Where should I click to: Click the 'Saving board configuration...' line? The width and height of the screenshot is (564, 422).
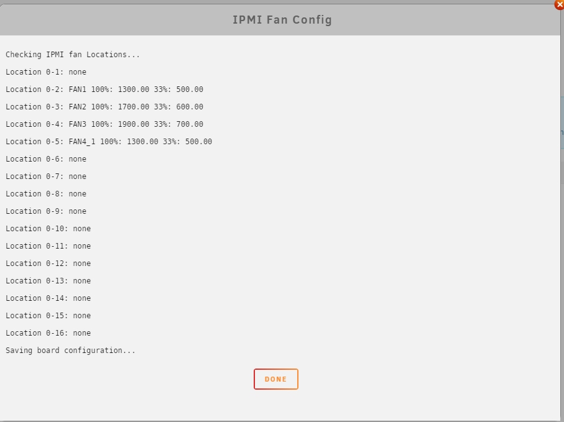70,351
